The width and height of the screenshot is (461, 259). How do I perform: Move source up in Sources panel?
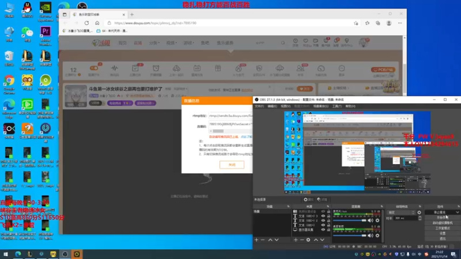coord(316,240)
